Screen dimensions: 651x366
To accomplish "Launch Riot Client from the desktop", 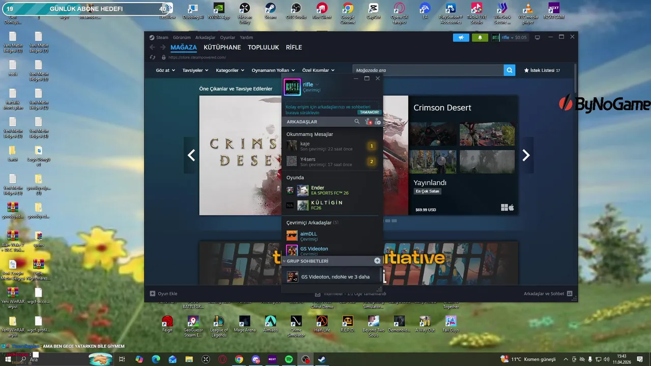I will pyautogui.click(x=321, y=11).
